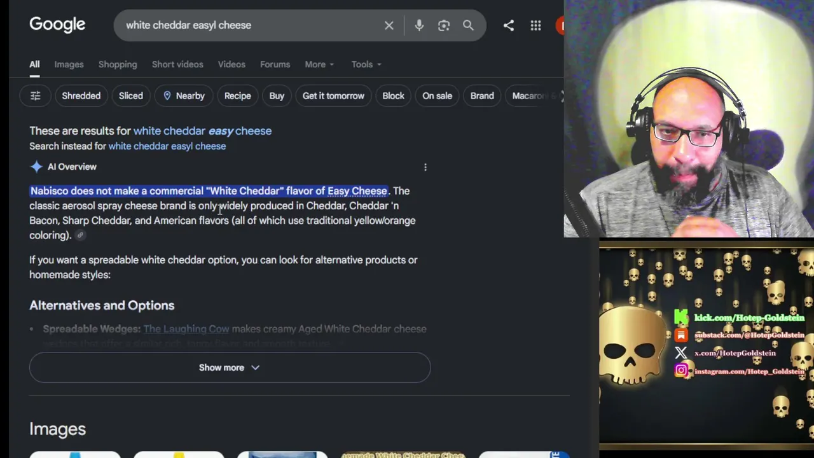The width and height of the screenshot is (814, 458).
Task: Submit search with magnifier icon
Action: [x=468, y=25]
